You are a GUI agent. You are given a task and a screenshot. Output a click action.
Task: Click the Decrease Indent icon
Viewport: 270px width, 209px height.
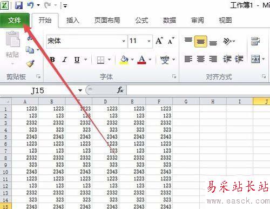pyautogui.click(x=227, y=59)
